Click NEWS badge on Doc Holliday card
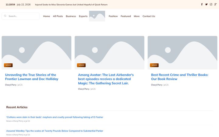This screenshot has width=219, height=137. 8,65
